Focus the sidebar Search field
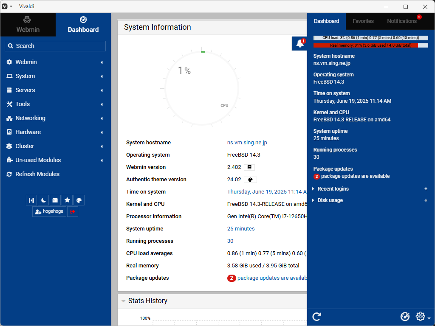This screenshot has width=435, height=326. click(x=55, y=46)
